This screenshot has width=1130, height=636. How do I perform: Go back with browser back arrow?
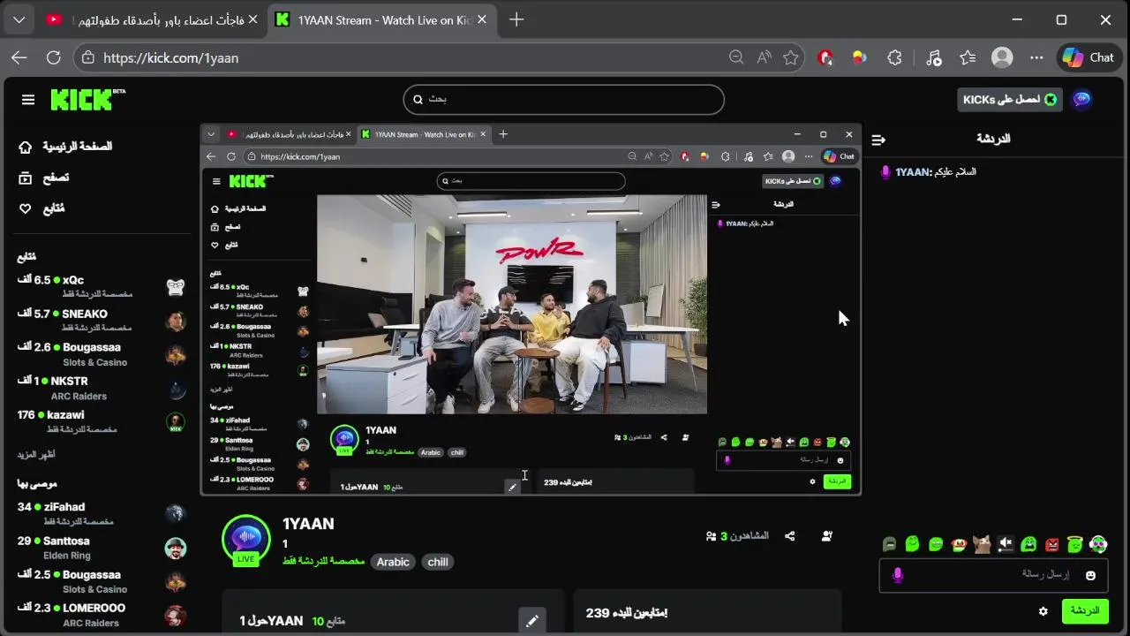19,57
